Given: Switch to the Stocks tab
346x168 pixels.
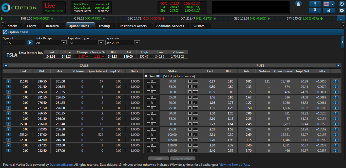Looking at the screenshot, I should click(x=12, y=26).
